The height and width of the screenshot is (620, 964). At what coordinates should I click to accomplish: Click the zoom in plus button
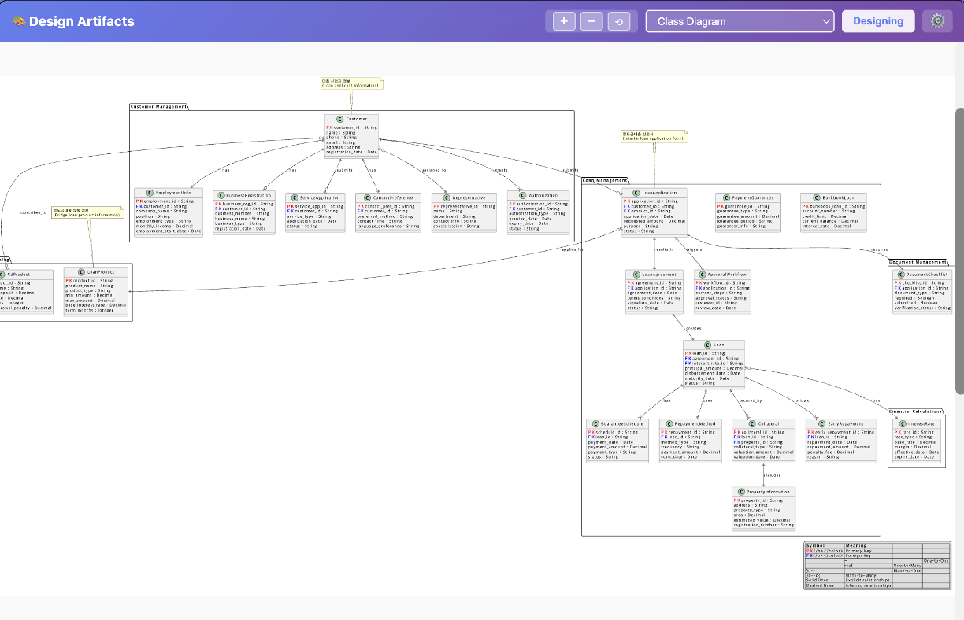tap(564, 21)
